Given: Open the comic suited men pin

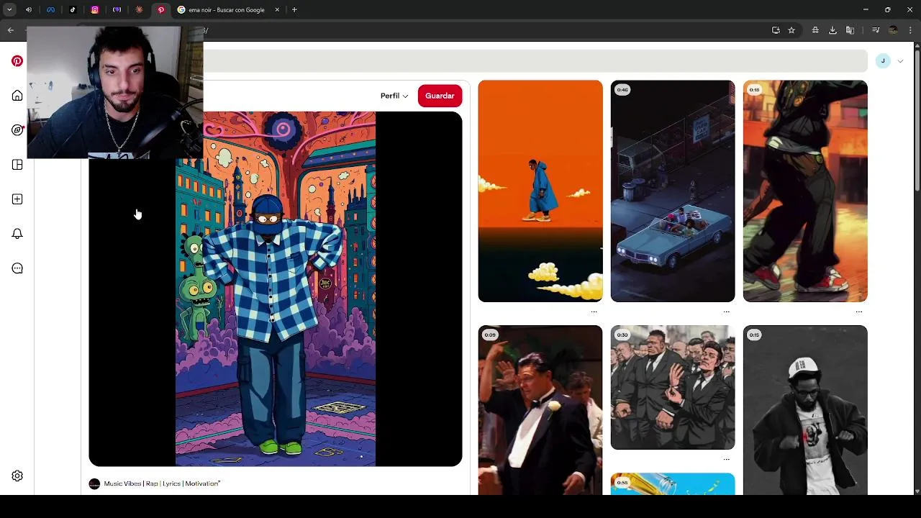Looking at the screenshot, I should tap(673, 387).
